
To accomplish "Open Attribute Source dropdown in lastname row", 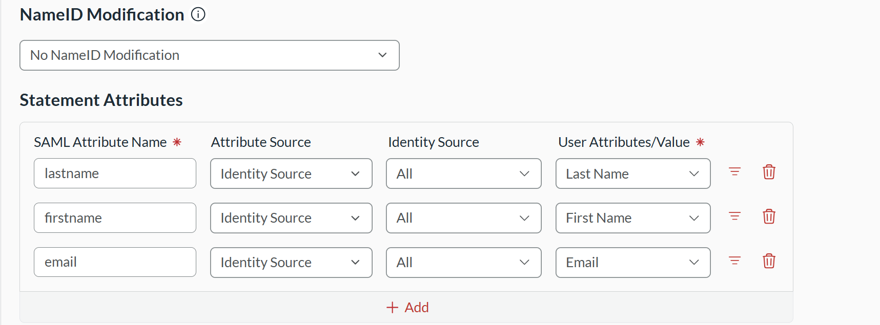I will [291, 174].
